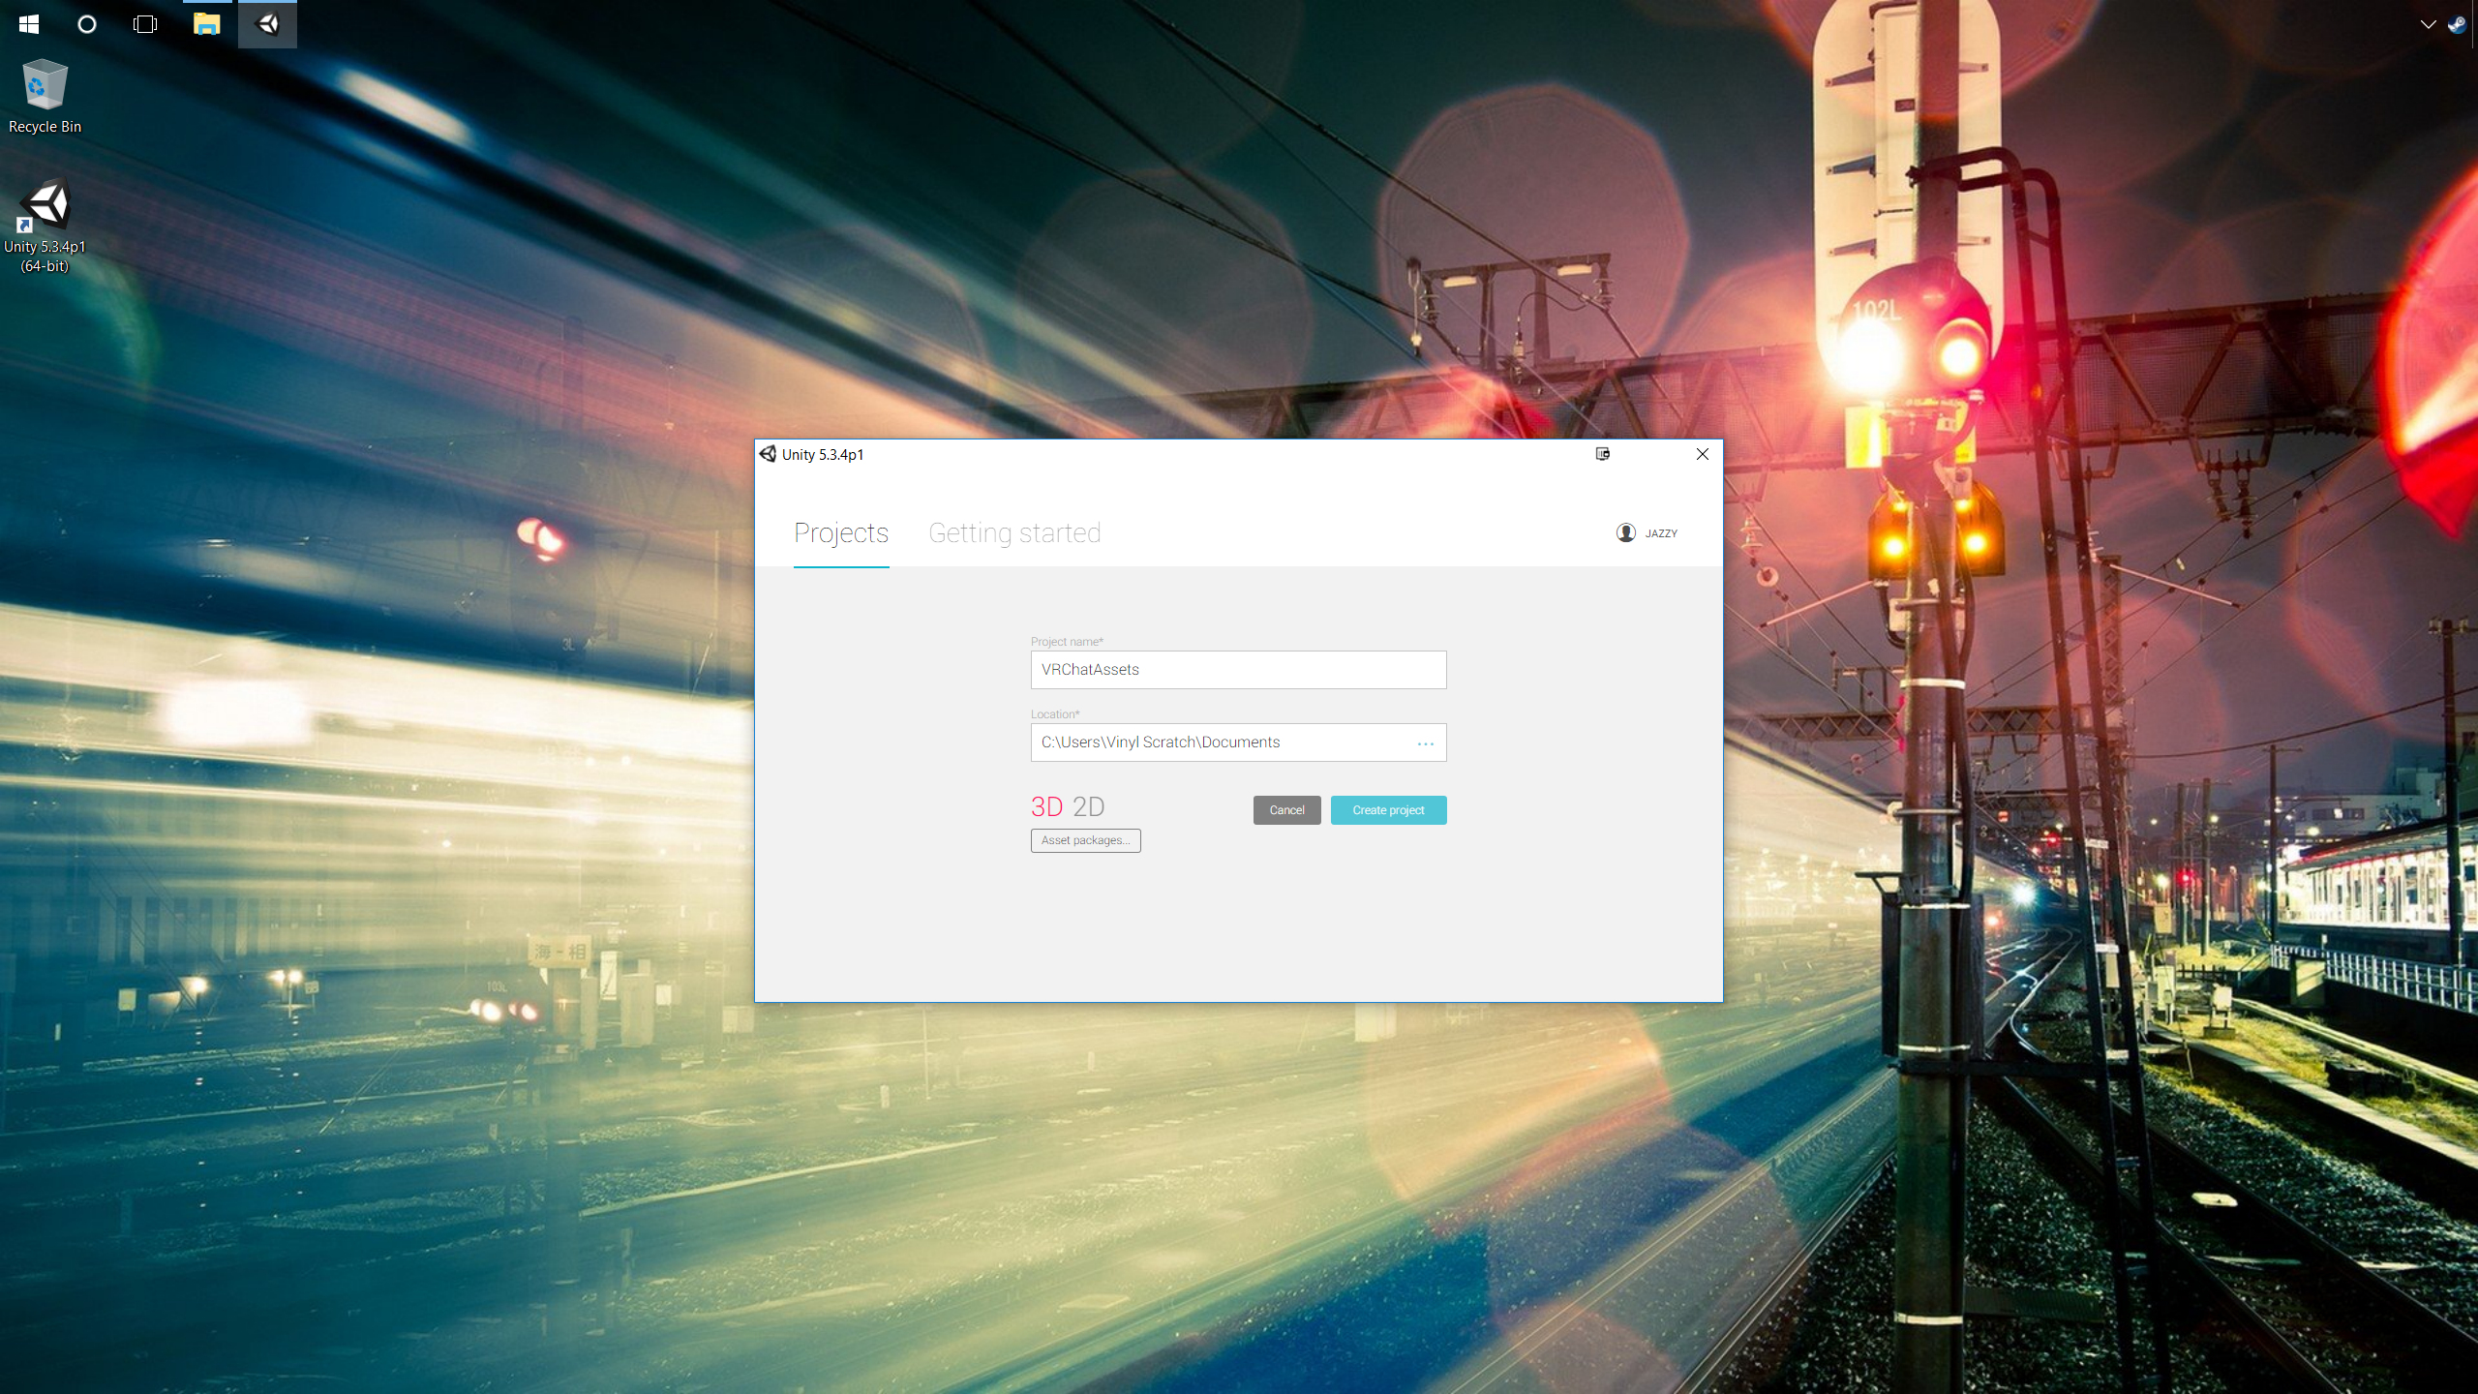Browse for a location with the ellipsis

[x=1425, y=743]
